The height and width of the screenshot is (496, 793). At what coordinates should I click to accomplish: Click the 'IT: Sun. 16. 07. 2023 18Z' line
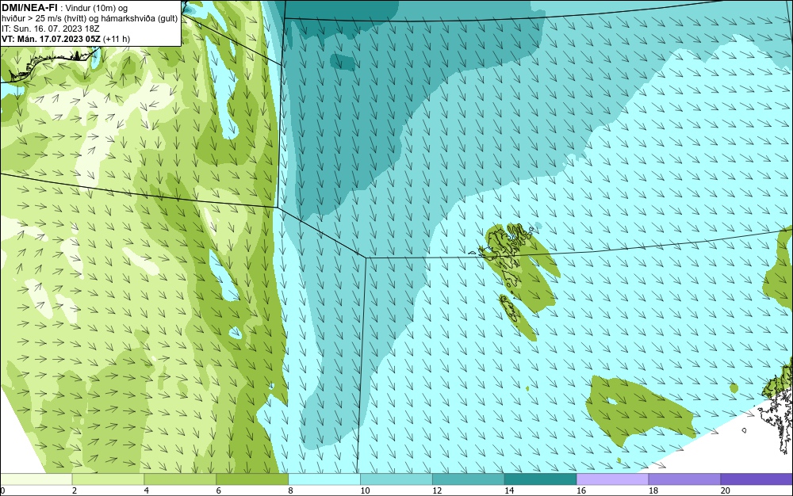[x=51, y=29]
